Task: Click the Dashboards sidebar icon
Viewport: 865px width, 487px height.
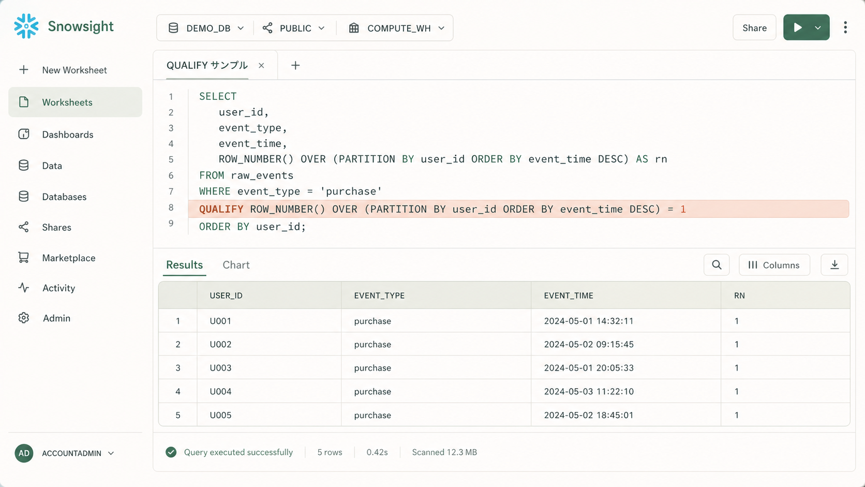Action: click(x=24, y=134)
